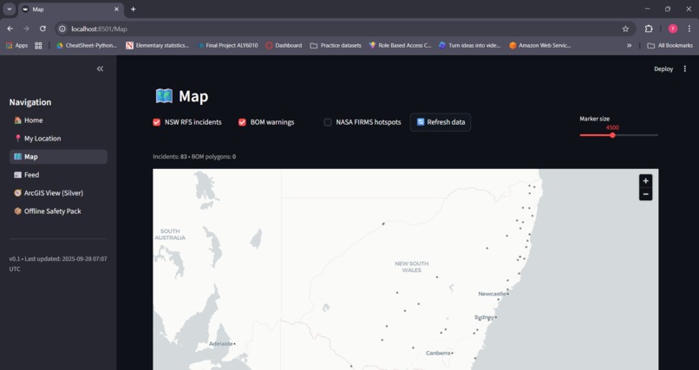Open the Chrome profile avatar
This screenshot has width=699, height=370.
673,29
